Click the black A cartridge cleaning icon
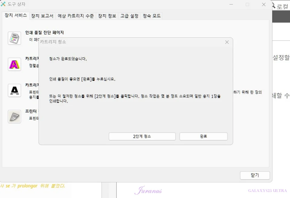The image size is (290, 198). [14, 90]
